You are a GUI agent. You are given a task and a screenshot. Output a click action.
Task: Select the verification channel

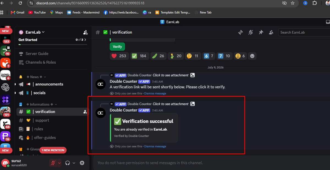point(52,112)
